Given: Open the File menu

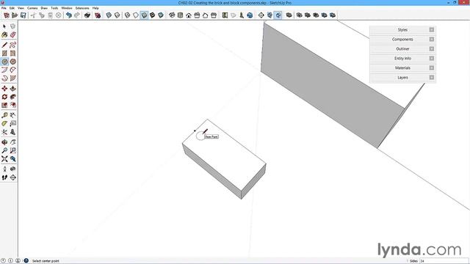Looking at the screenshot, I should 4,8.
